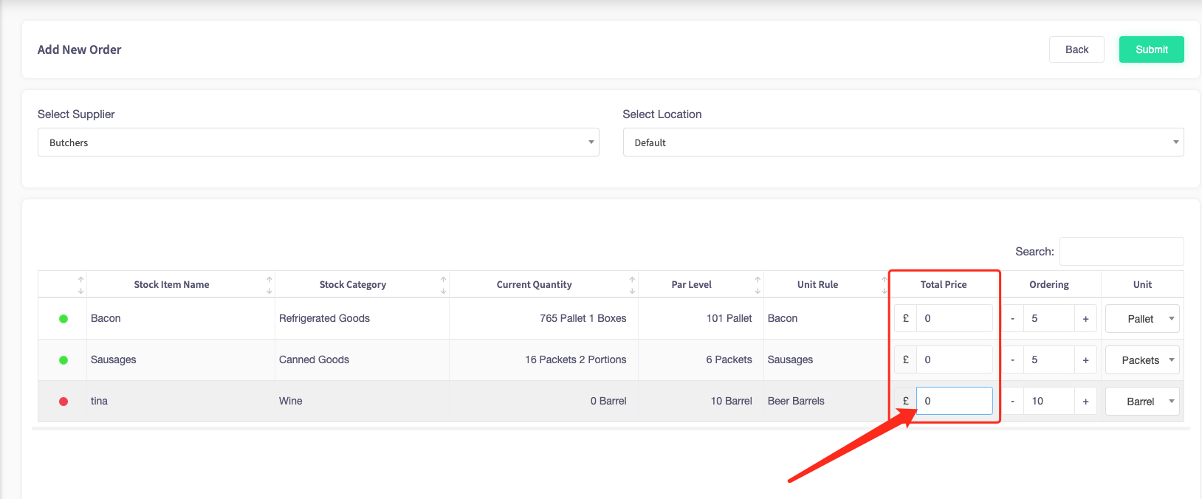Screen dimensions: 1202x499
Task: Open the Packets unit dropdown for Sausages
Action: 1142,359
